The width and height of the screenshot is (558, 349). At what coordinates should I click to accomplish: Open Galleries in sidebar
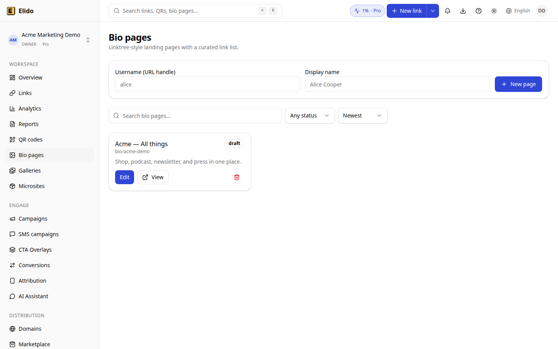50,171
